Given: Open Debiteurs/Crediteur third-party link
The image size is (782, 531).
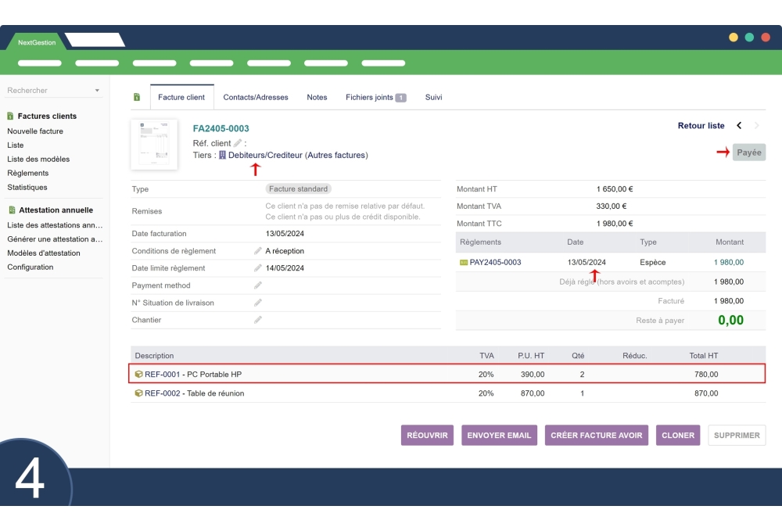Looking at the screenshot, I should (264, 156).
